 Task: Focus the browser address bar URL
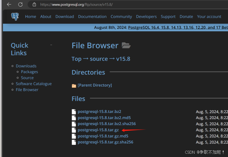pyautogui.click(x=76, y=5)
